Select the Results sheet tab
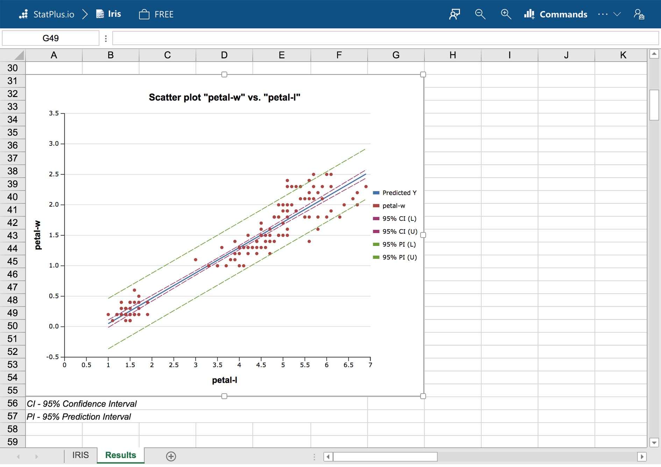This screenshot has height=467, width=661. point(120,455)
